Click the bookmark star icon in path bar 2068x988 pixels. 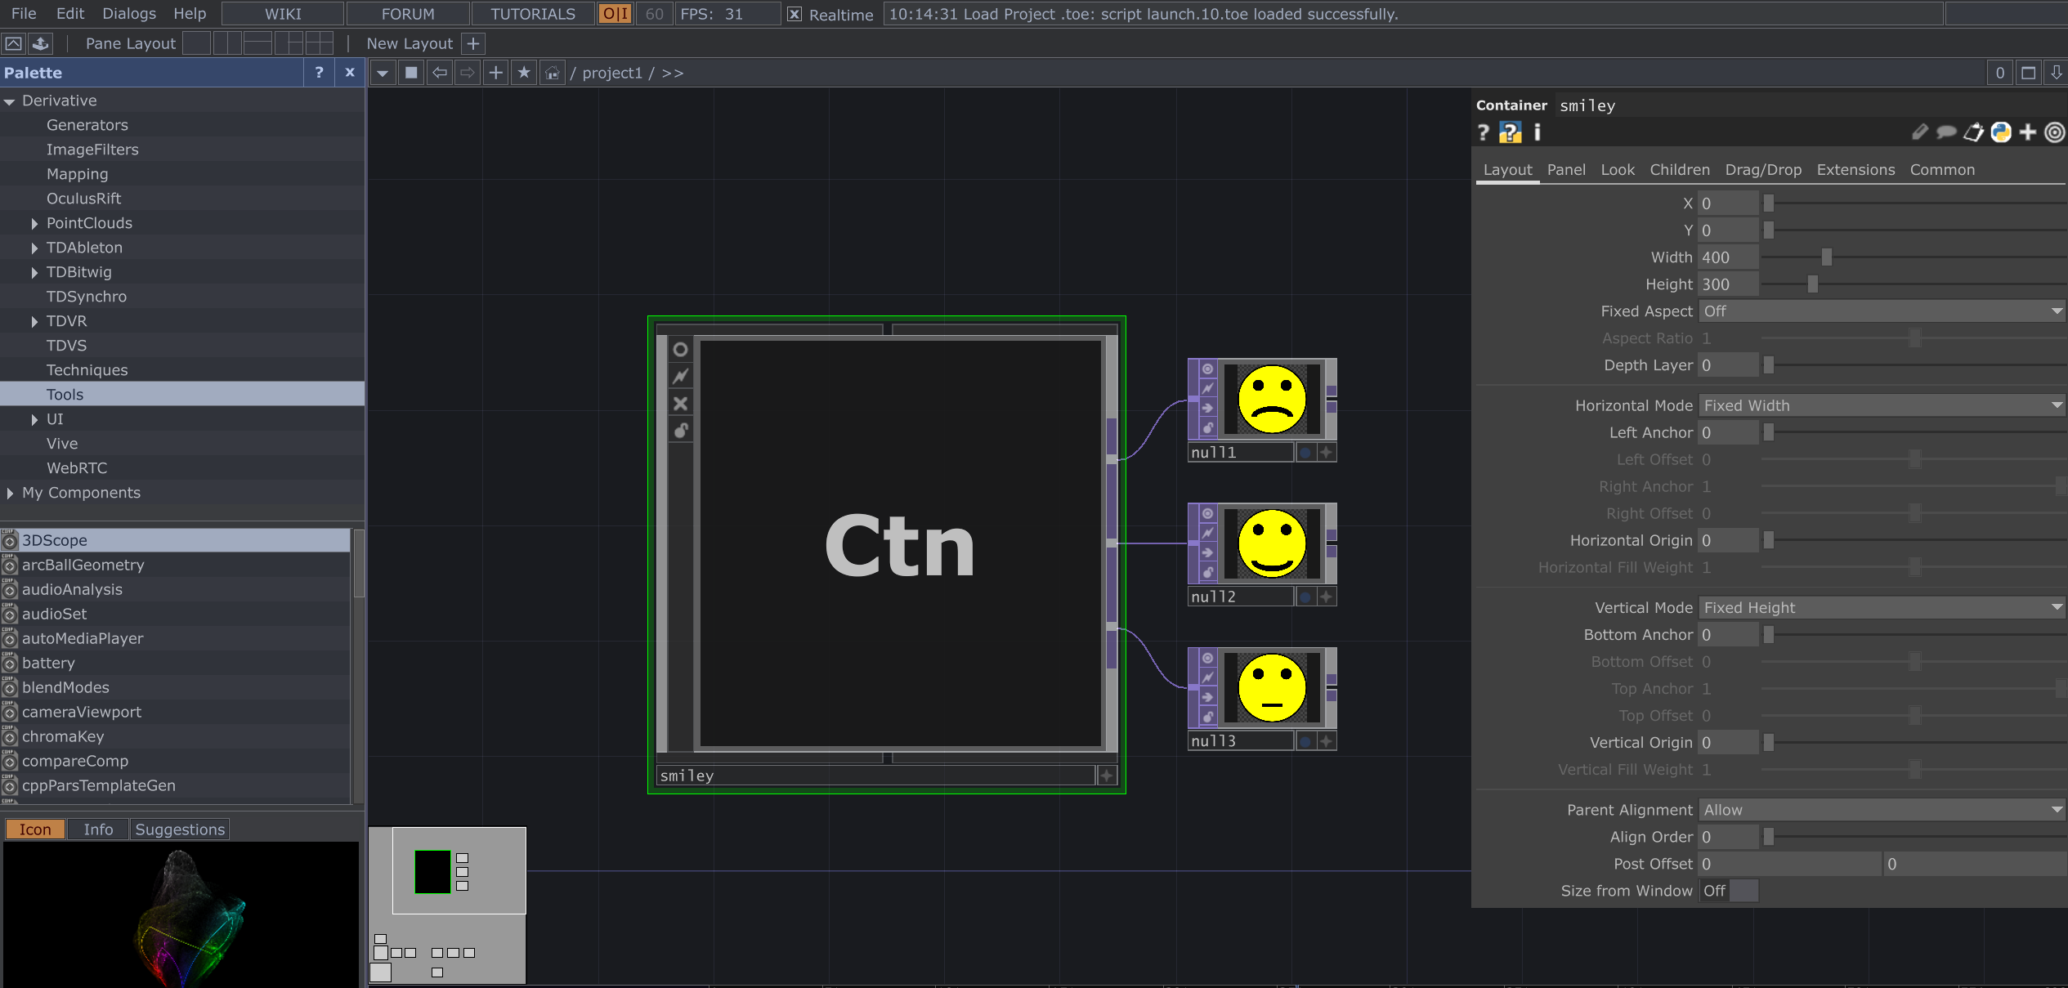(524, 73)
